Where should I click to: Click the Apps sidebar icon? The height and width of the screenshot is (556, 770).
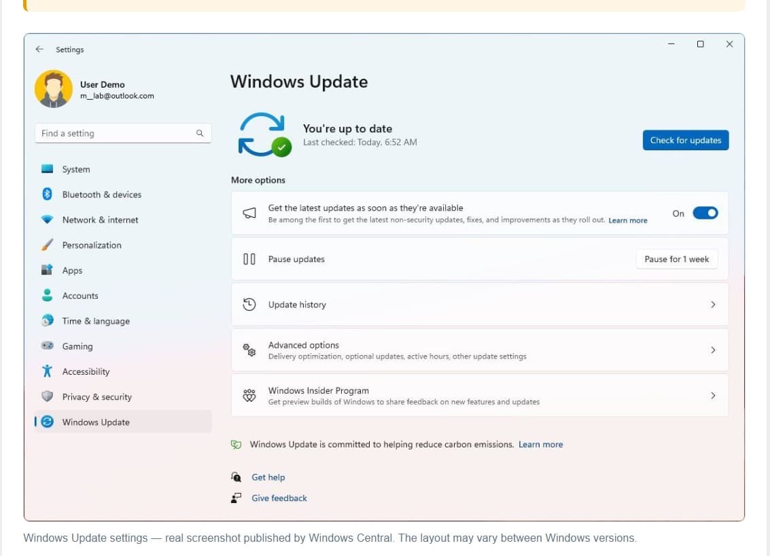click(47, 270)
